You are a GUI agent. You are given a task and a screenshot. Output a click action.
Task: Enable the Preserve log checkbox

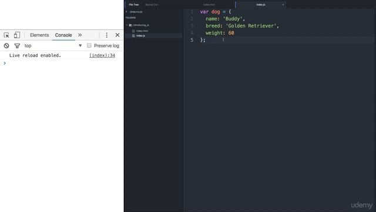[89, 45]
